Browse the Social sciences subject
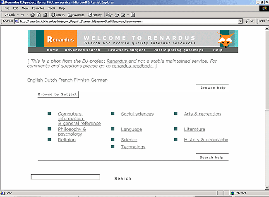The width and height of the screenshot is (269, 197). (x=137, y=114)
